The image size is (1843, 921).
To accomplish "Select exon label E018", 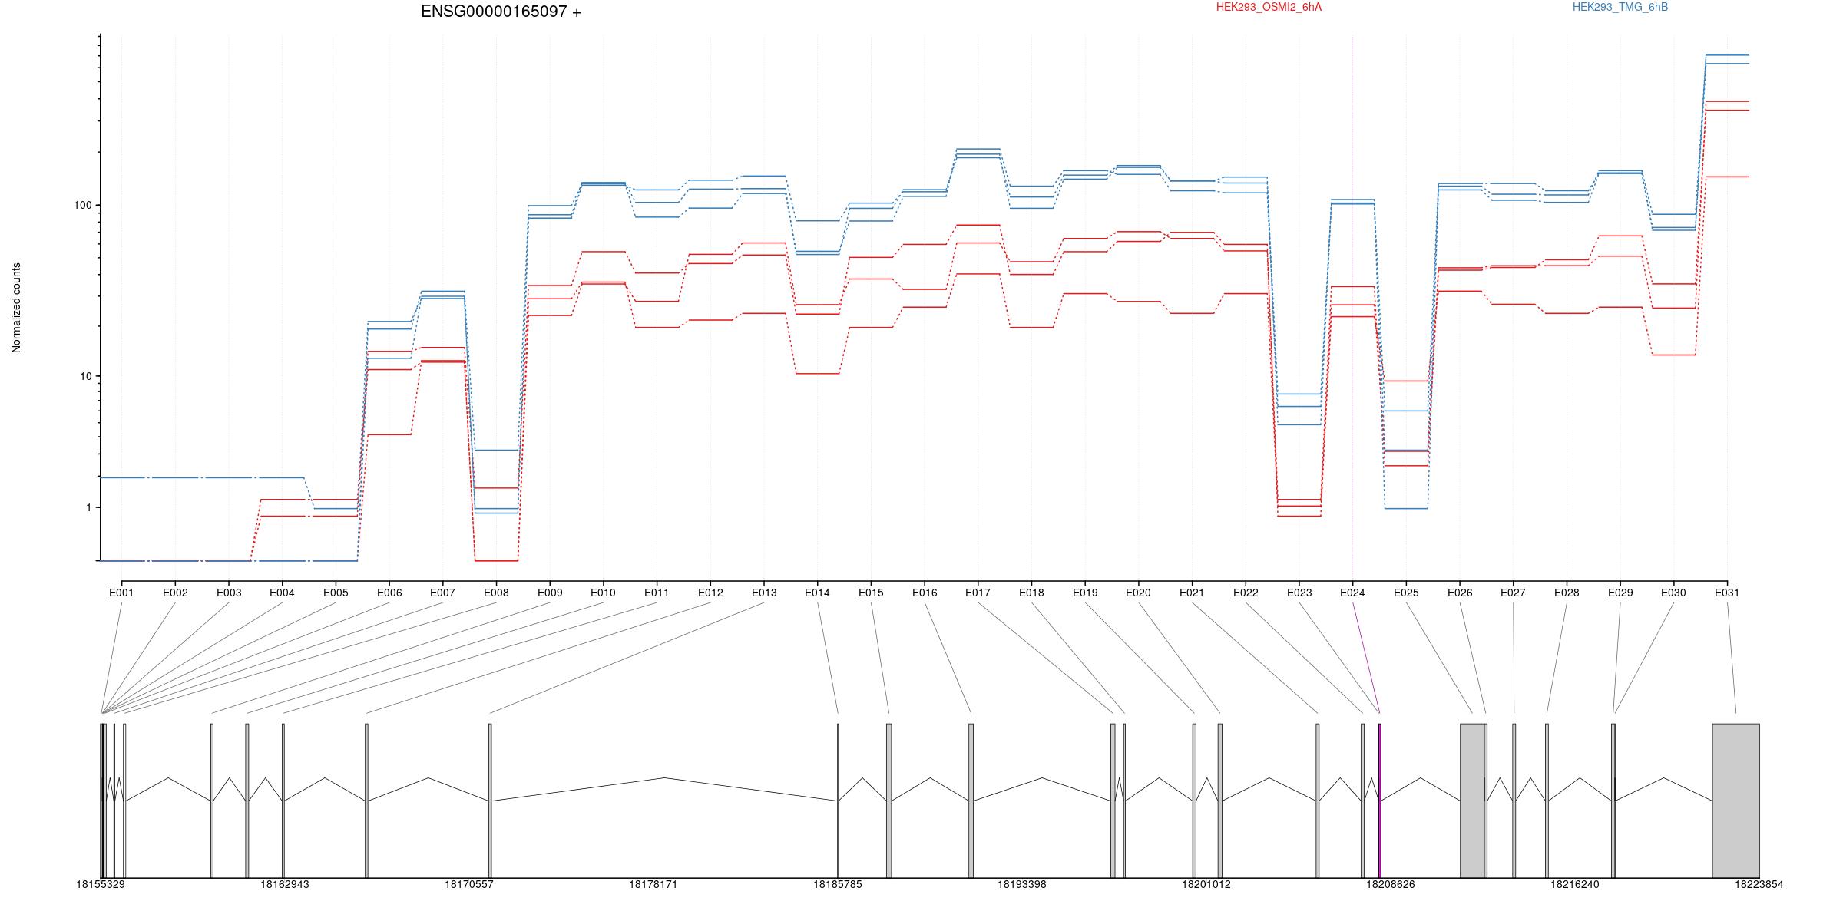I will [x=1031, y=593].
